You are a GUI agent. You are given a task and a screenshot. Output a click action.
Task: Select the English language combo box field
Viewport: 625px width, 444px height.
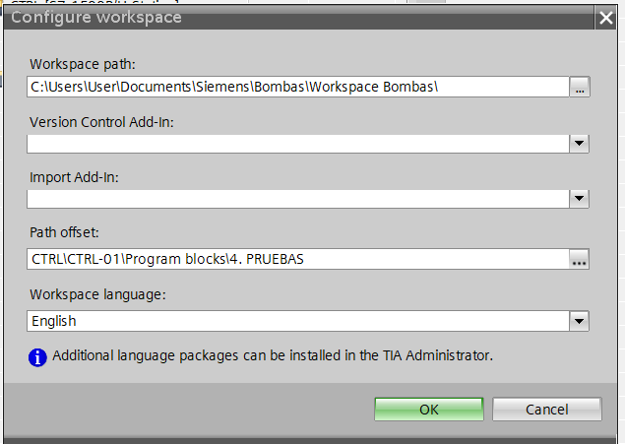coord(297,321)
